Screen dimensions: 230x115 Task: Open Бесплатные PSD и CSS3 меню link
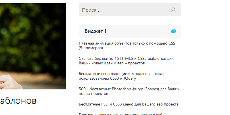point(129,104)
